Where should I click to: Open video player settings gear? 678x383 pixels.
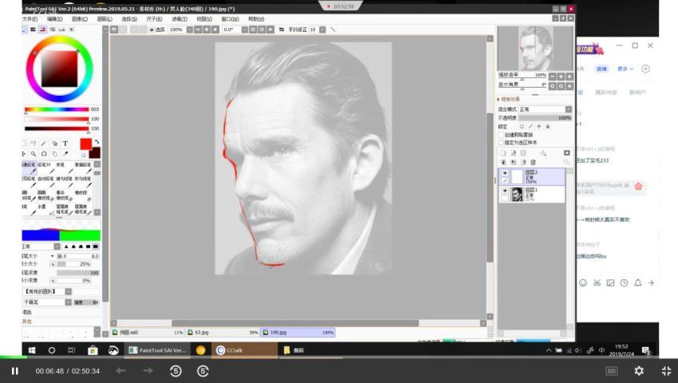coord(639,371)
